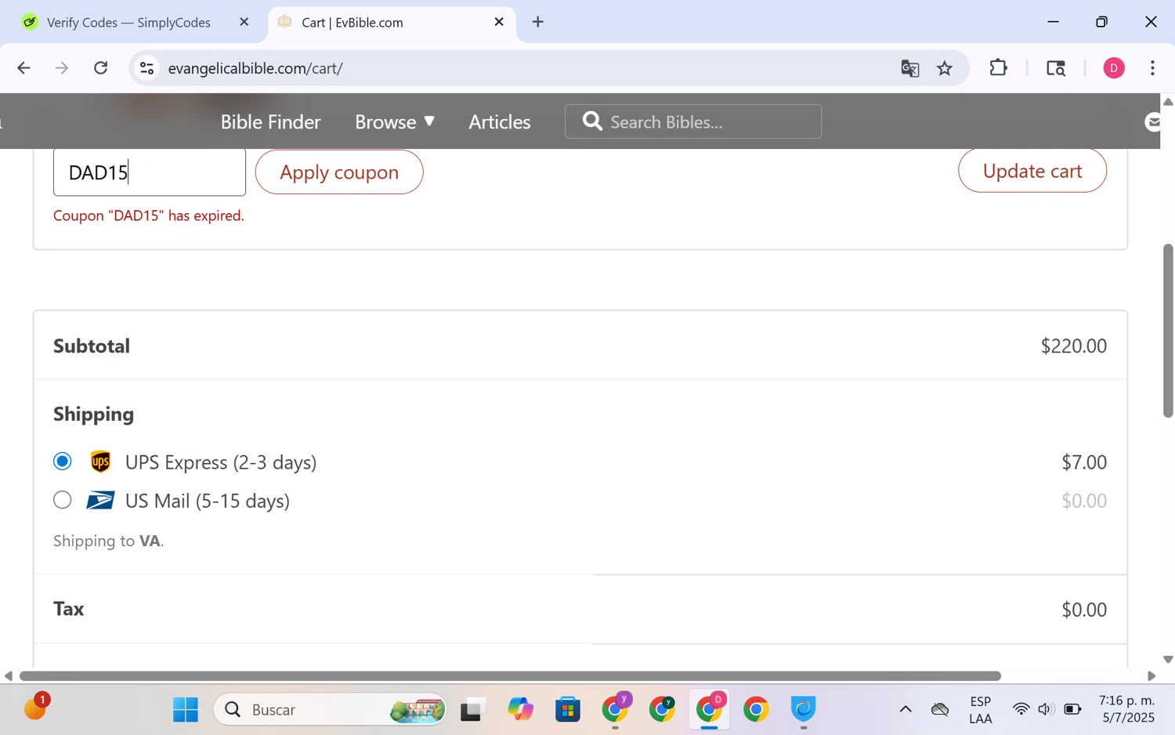Viewport: 1175px width, 735px height.
Task: Click the Tax amount $0.00
Action: click(1084, 610)
